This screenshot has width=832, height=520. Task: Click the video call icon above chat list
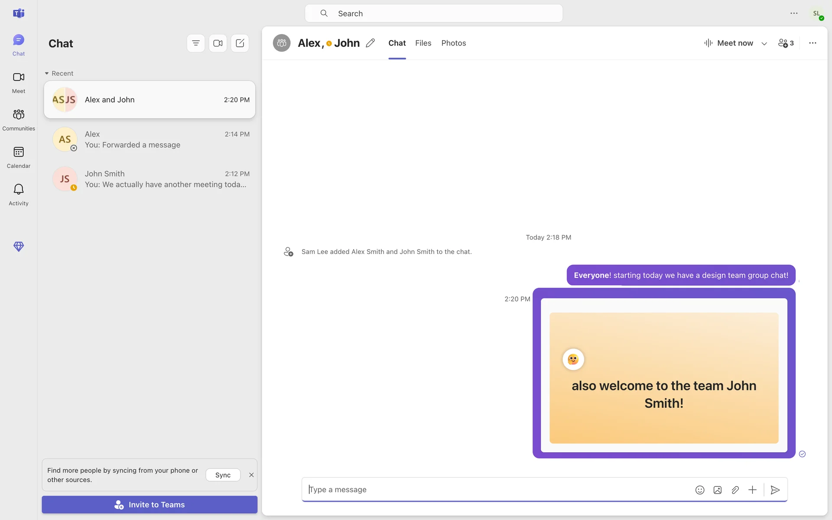click(218, 43)
